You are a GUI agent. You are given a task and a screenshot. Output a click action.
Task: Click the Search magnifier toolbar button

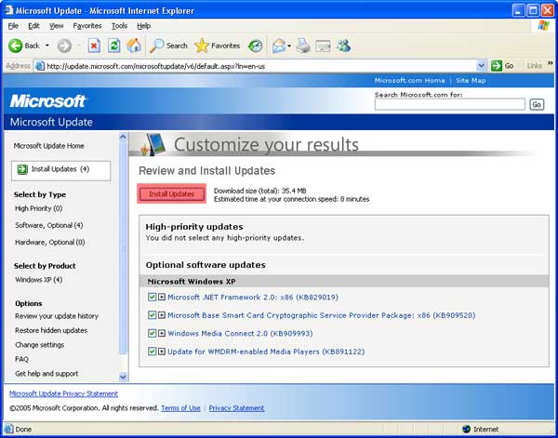pos(168,46)
